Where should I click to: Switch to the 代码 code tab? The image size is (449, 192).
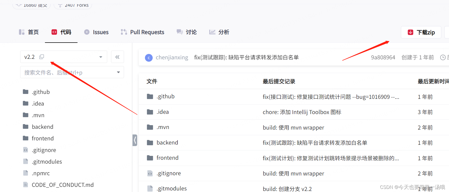pyautogui.click(x=61, y=32)
